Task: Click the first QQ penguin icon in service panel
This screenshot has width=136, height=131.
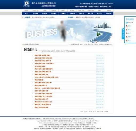Action: (127, 26)
